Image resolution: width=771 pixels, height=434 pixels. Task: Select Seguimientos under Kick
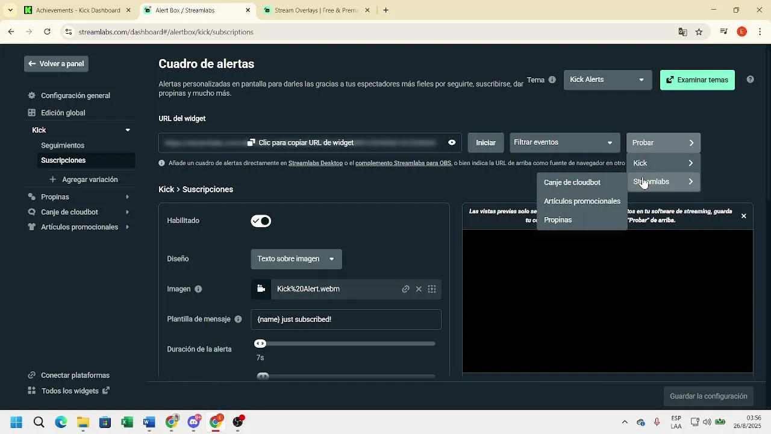(63, 145)
